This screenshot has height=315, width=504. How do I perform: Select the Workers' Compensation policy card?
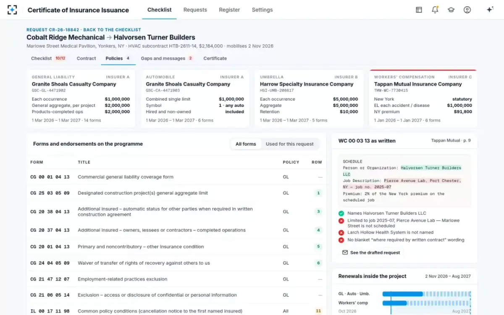click(423, 99)
